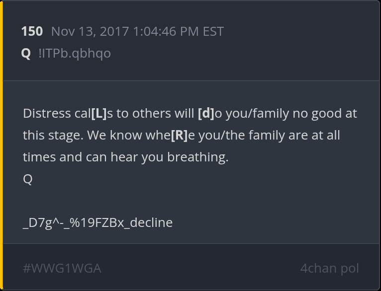Click the 4chan pol source label
Image resolution: width=381 pixels, height=291 pixels.
point(329,268)
